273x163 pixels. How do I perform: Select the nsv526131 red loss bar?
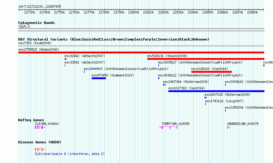[x=206, y=59]
